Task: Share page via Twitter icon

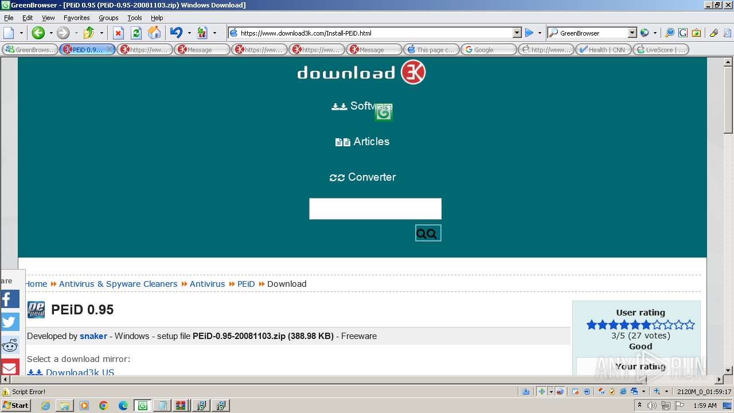Action: point(10,322)
